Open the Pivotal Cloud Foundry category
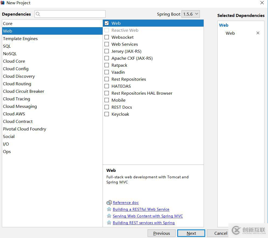Image resolution: width=268 pixels, height=238 pixels. 52,129
